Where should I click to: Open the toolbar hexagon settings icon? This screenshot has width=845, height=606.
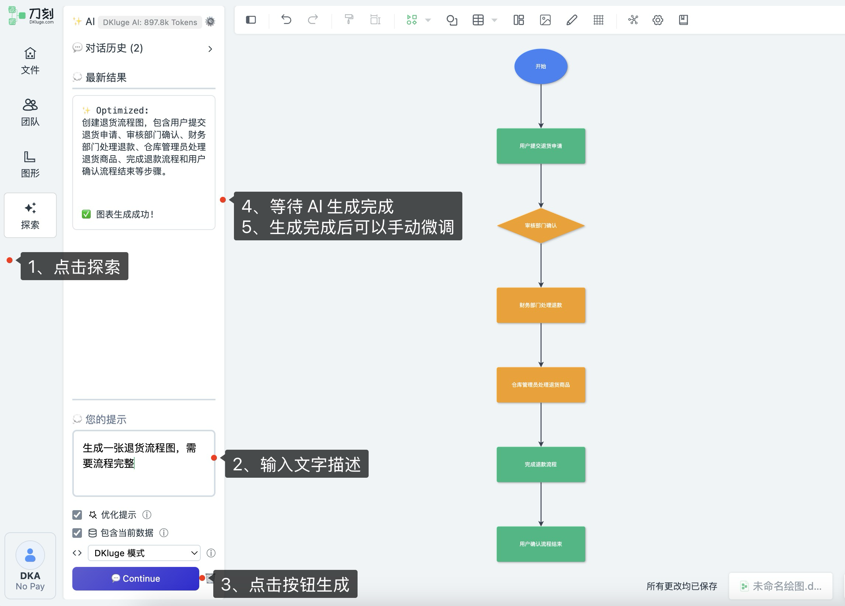tap(658, 20)
